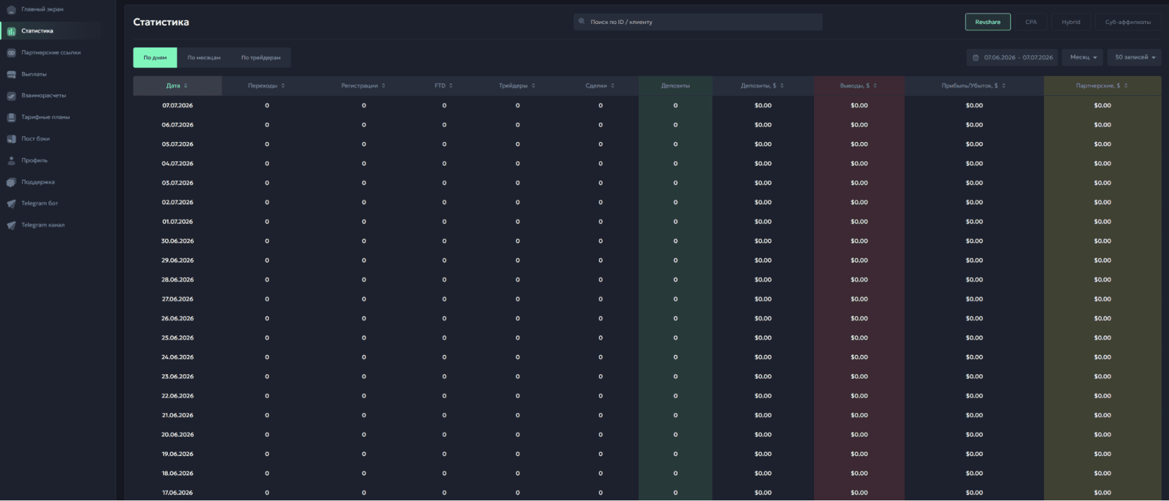Open the Суб-аффилиаты button
Viewport: 1169px width, 501px height.
(x=1128, y=22)
